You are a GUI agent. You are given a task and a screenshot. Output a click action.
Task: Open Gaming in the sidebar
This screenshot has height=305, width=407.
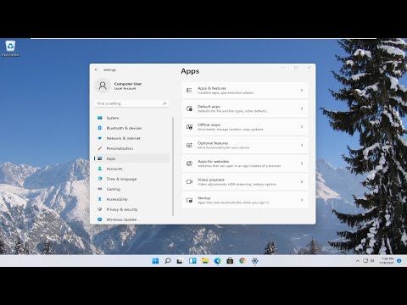[131, 189]
